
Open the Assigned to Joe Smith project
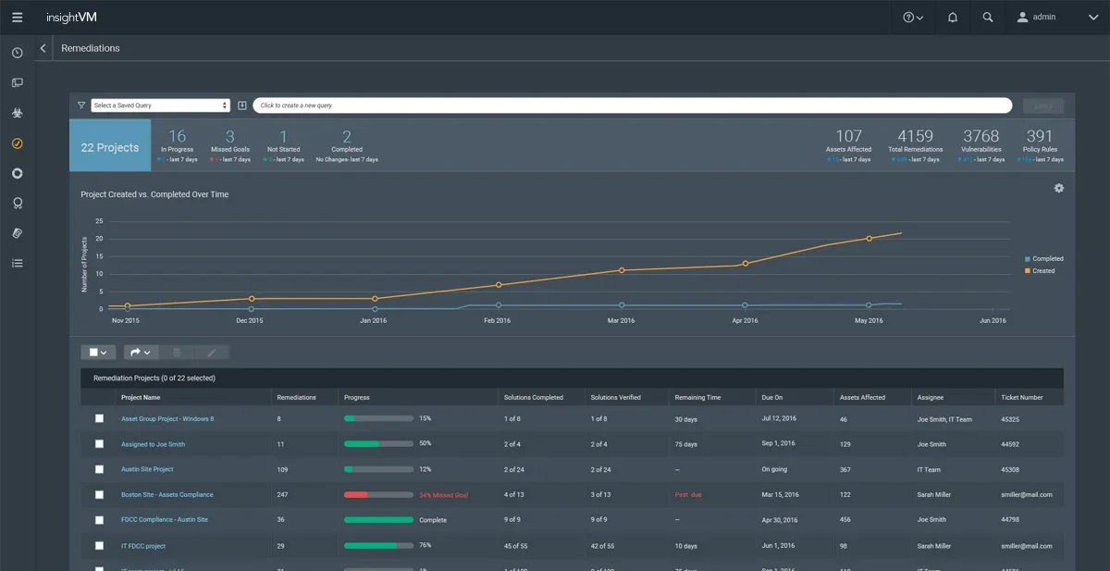pyautogui.click(x=153, y=444)
